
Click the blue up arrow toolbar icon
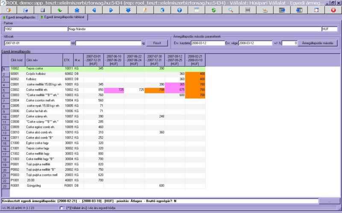tap(77, 10)
